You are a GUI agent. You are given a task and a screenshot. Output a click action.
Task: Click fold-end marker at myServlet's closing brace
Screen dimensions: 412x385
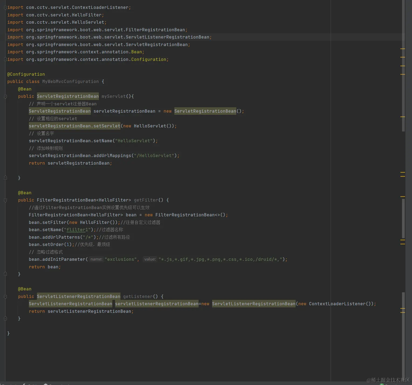(5, 178)
